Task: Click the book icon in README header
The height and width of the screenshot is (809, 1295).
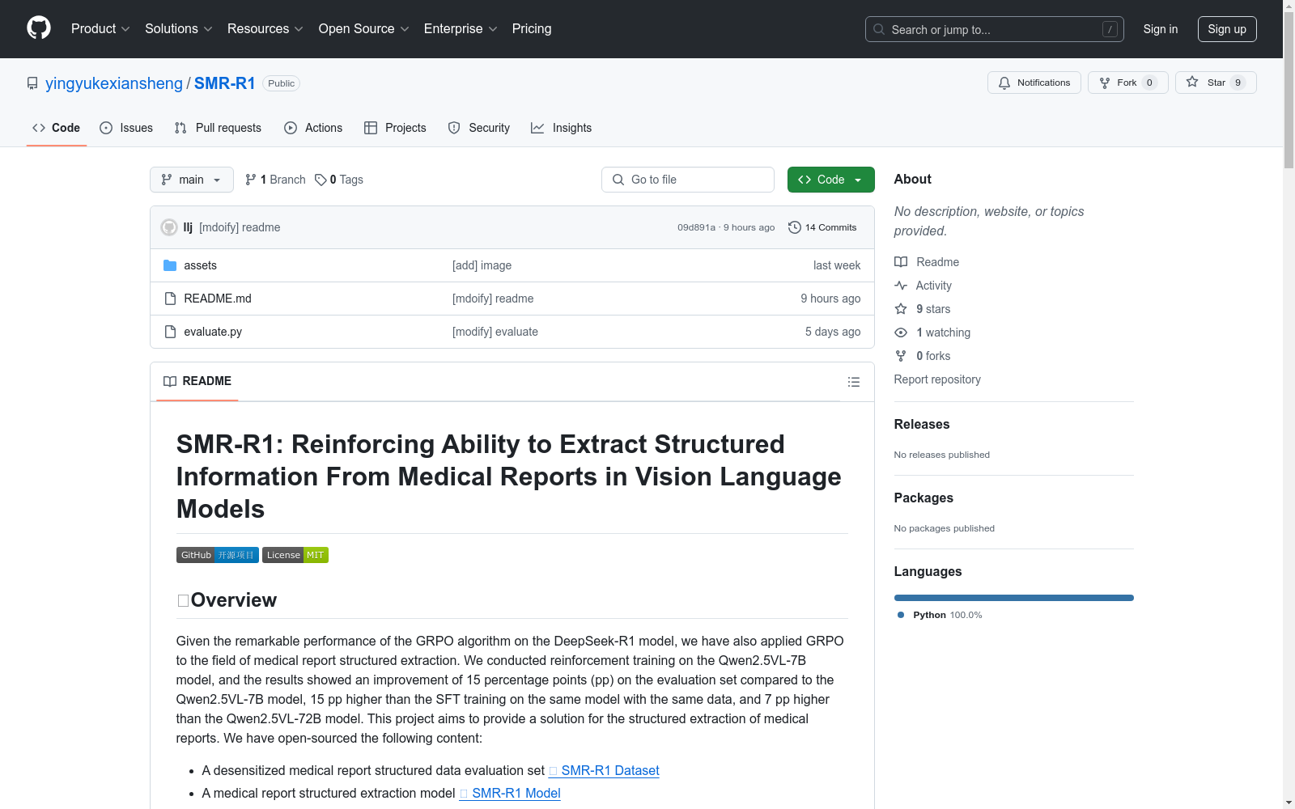Action: point(170,381)
